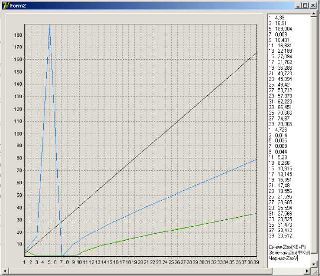The height and width of the screenshot is (276, 320).
Task: Close the Form2 window
Action: (x=313, y=5)
